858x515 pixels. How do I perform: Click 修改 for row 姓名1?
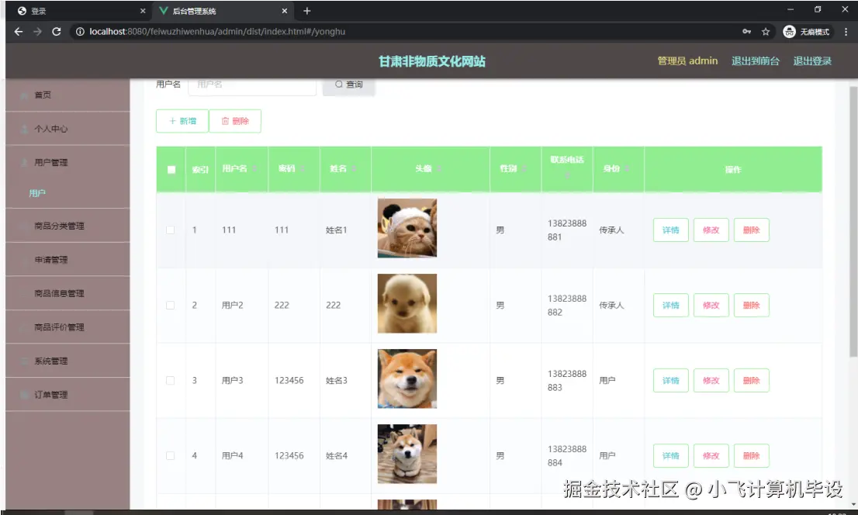coord(711,230)
